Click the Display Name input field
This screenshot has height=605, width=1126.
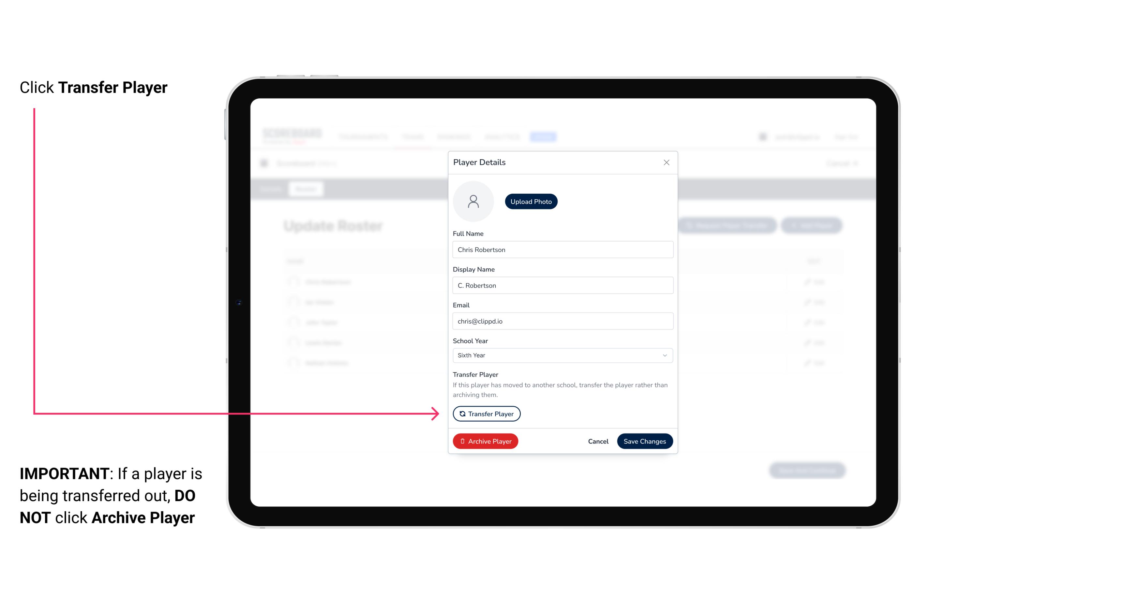562,285
